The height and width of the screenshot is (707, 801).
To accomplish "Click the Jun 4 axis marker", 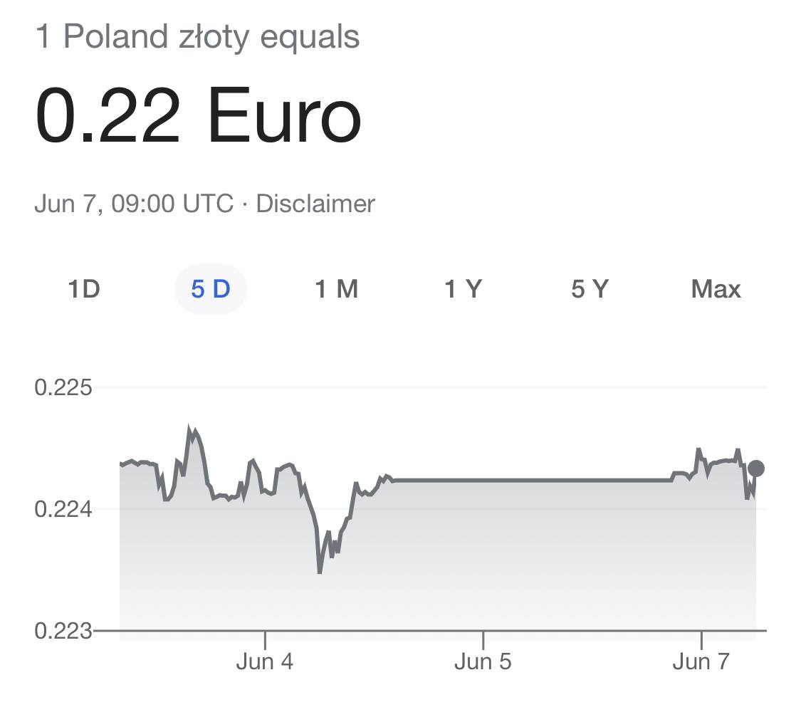I will tap(265, 661).
